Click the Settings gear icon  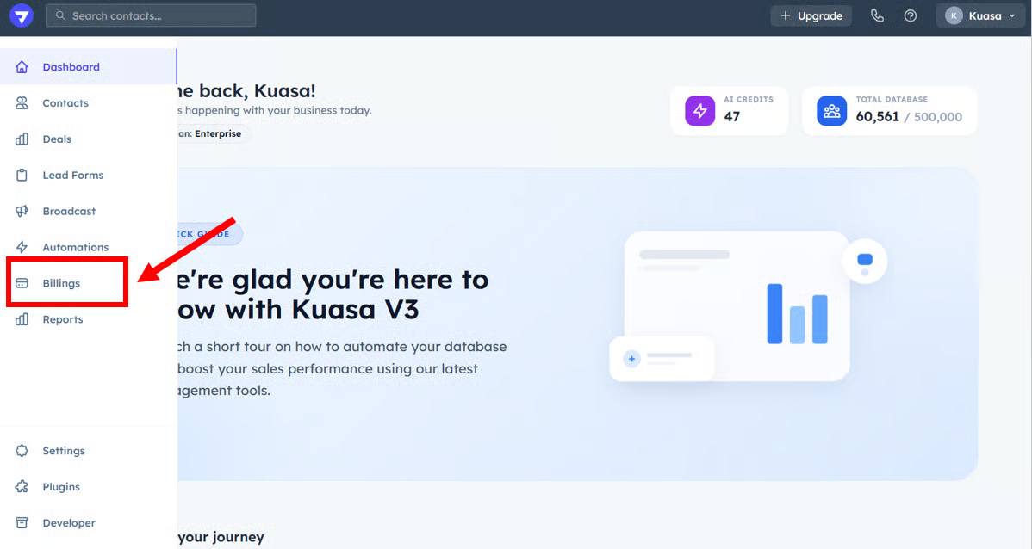[22, 451]
